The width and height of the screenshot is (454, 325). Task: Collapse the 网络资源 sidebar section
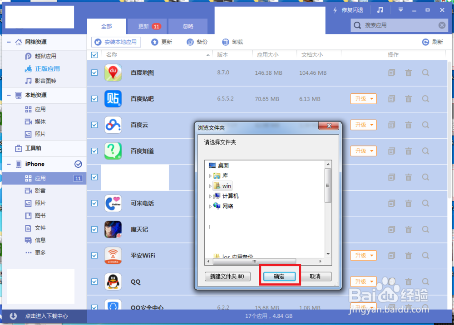point(9,42)
